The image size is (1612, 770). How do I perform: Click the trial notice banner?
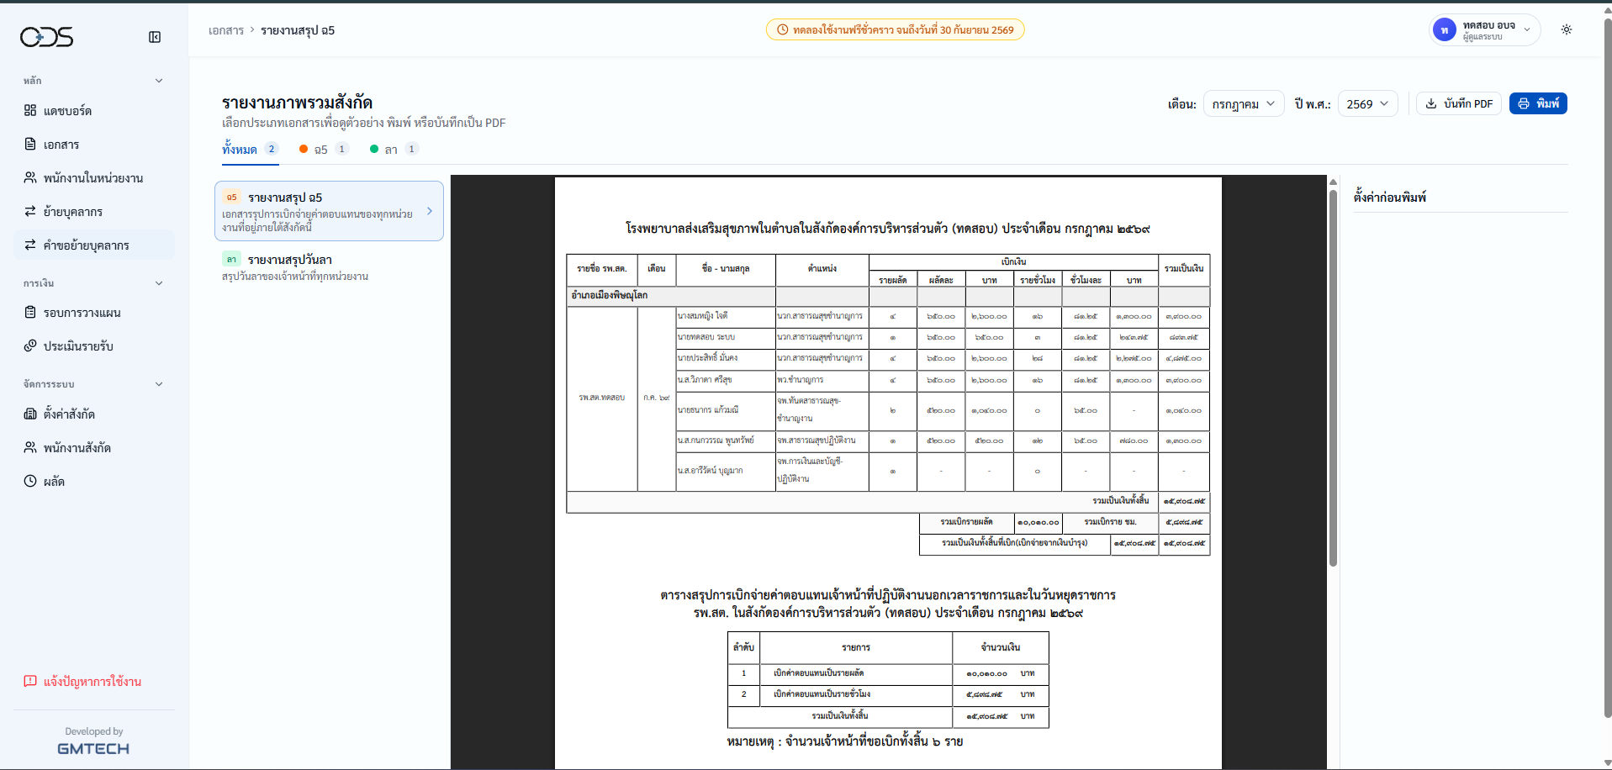(x=895, y=29)
